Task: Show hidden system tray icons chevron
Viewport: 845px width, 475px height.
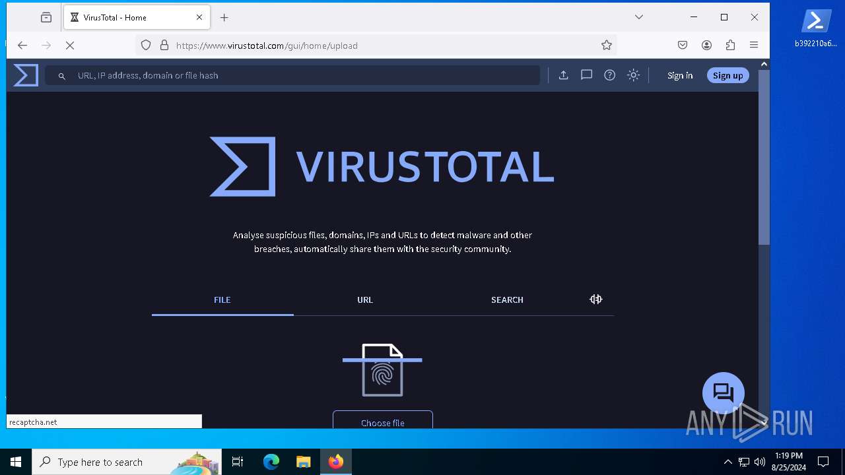Action: point(727,462)
